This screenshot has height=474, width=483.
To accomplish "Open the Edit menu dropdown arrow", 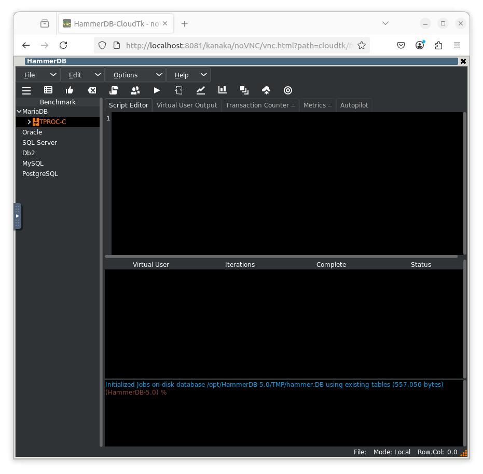I will pyautogui.click(x=98, y=75).
